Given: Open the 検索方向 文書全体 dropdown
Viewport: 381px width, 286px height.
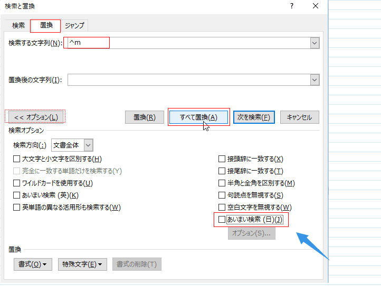Looking at the screenshot, I should click(72, 145).
